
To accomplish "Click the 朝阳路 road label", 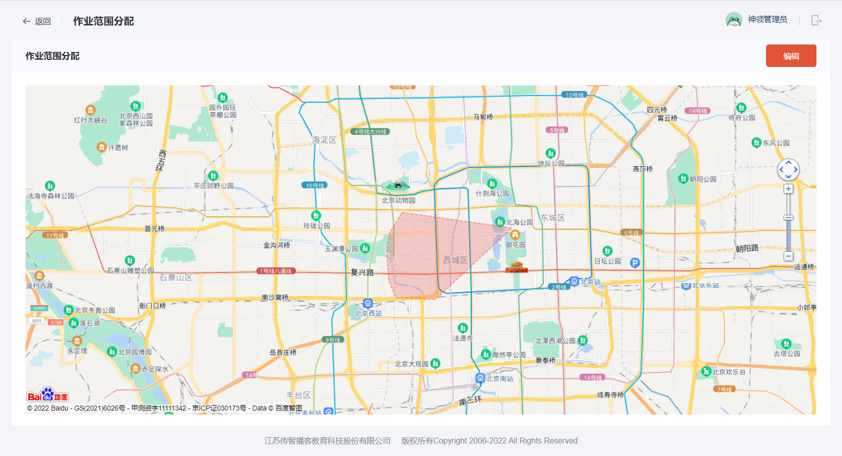I will (747, 248).
